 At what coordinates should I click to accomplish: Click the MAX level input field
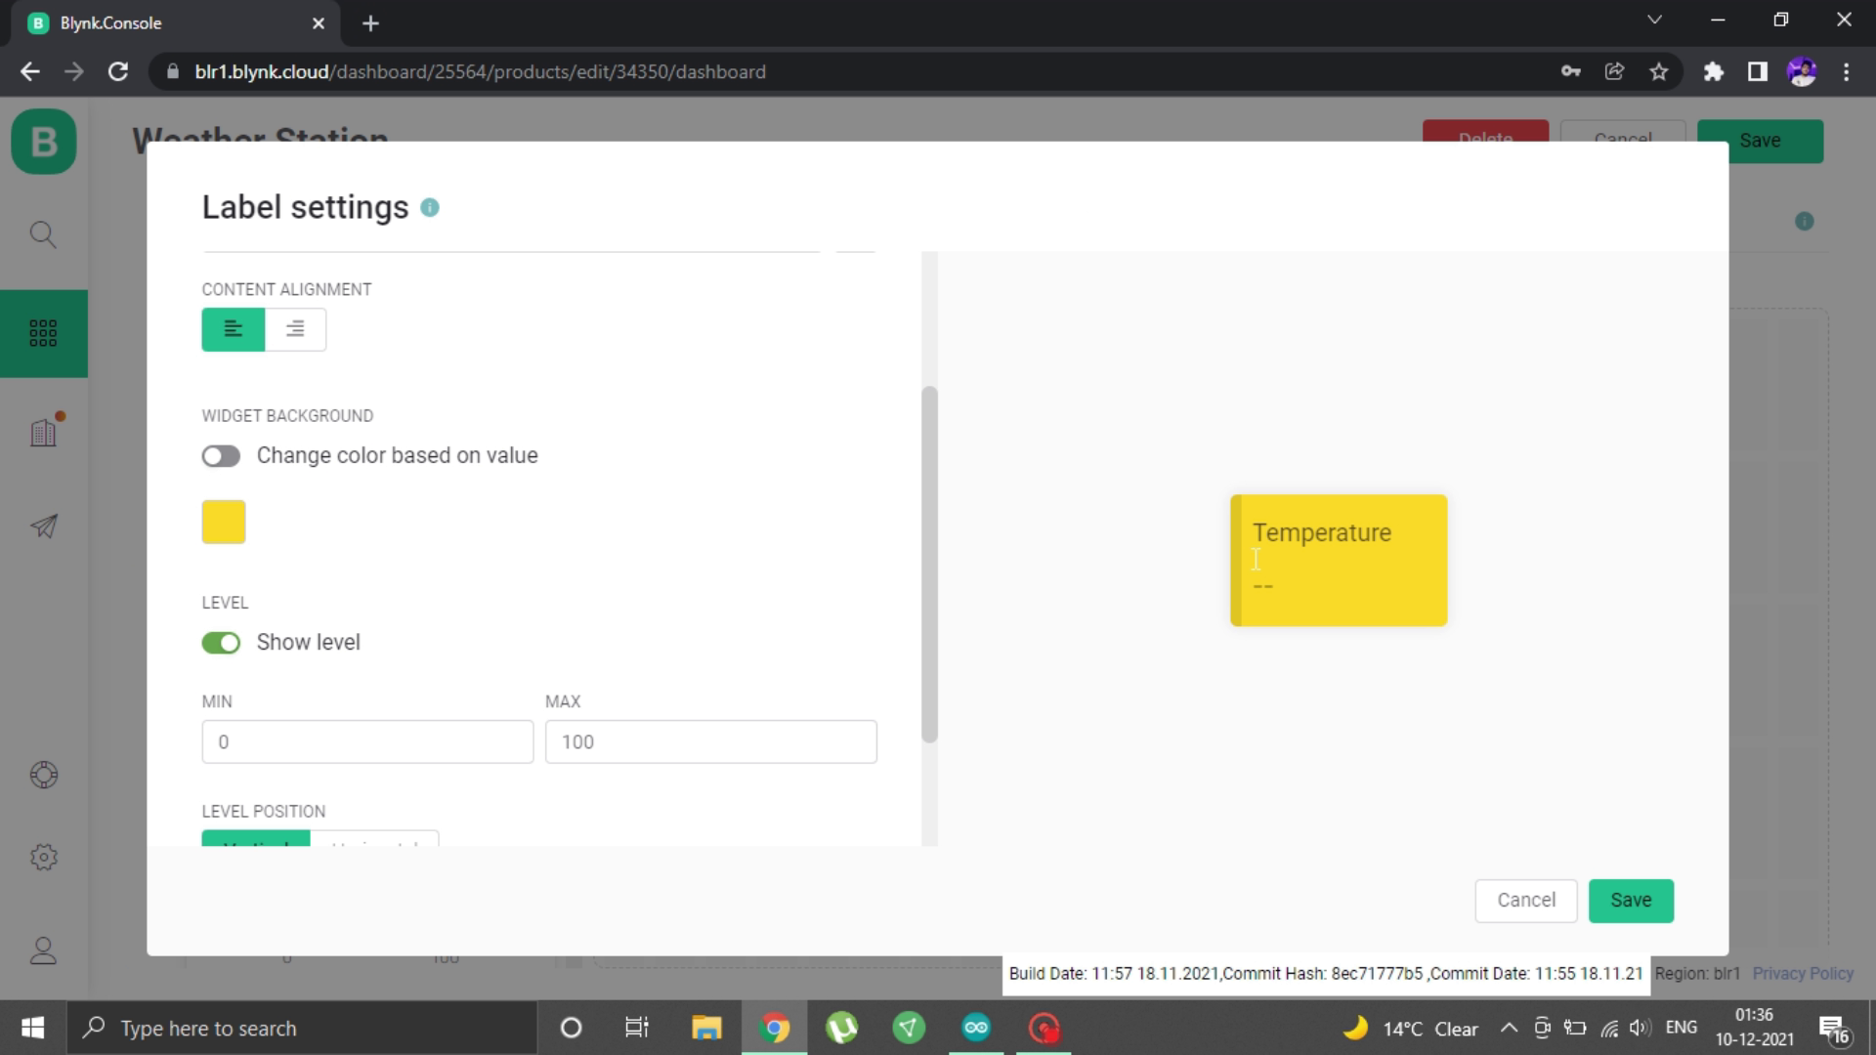[710, 742]
